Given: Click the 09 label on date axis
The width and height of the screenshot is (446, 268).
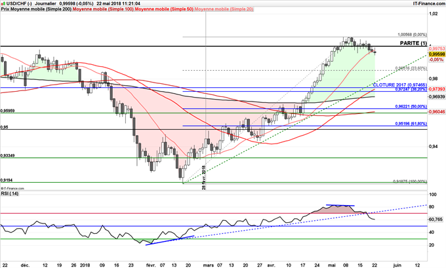Looking at the screenshot, I should [103, 265].
